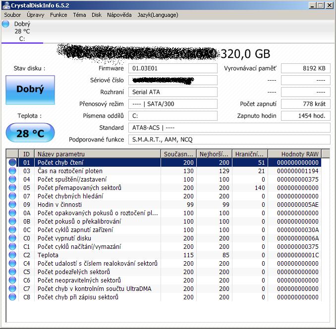This screenshot has height=329, width=336.
Task: Click the 28 °C temperature button
Action: (x=30, y=133)
